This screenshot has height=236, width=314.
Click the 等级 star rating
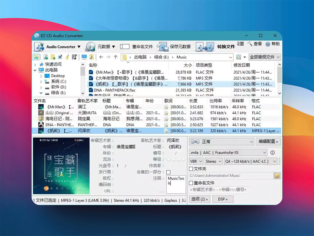click(x=176, y=160)
